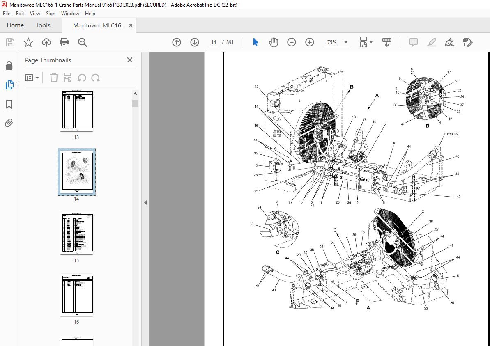Open Page Thumbnails sidebar icon
This screenshot has height=346, width=490.
(x=9, y=85)
